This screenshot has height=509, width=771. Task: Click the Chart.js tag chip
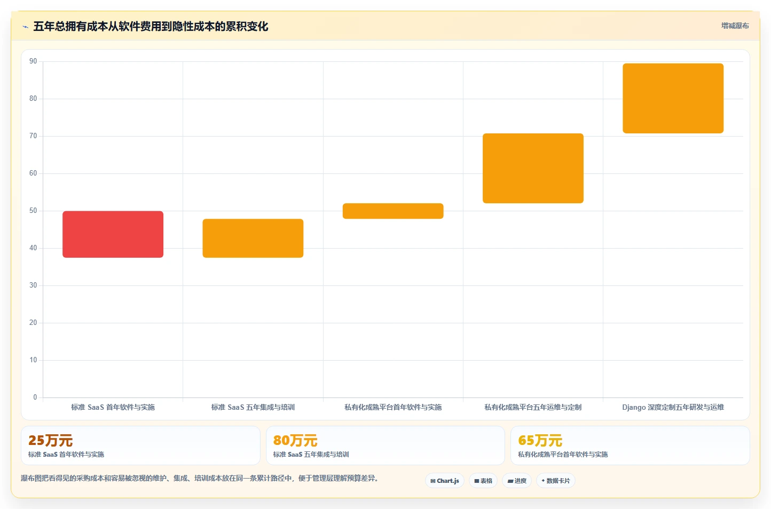pos(445,481)
